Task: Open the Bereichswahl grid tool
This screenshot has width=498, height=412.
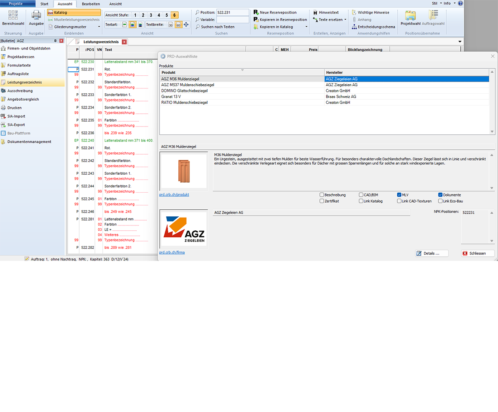Action: click(x=13, y=18)
